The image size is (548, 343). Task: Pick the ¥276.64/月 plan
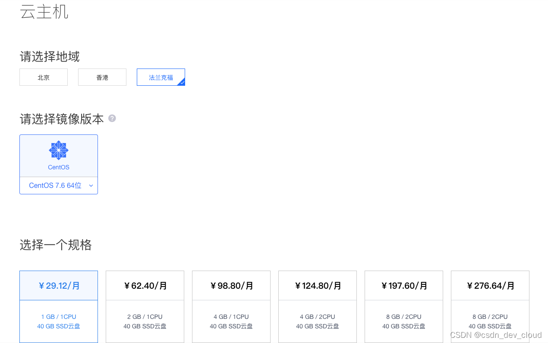point(490,306)
